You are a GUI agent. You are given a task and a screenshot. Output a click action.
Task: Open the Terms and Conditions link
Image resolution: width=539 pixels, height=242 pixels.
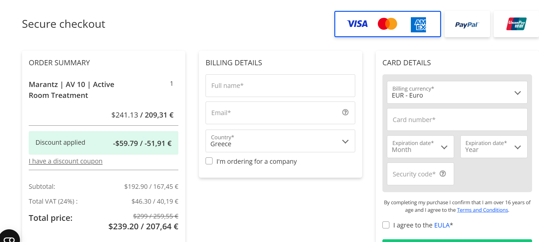(482, 210)
